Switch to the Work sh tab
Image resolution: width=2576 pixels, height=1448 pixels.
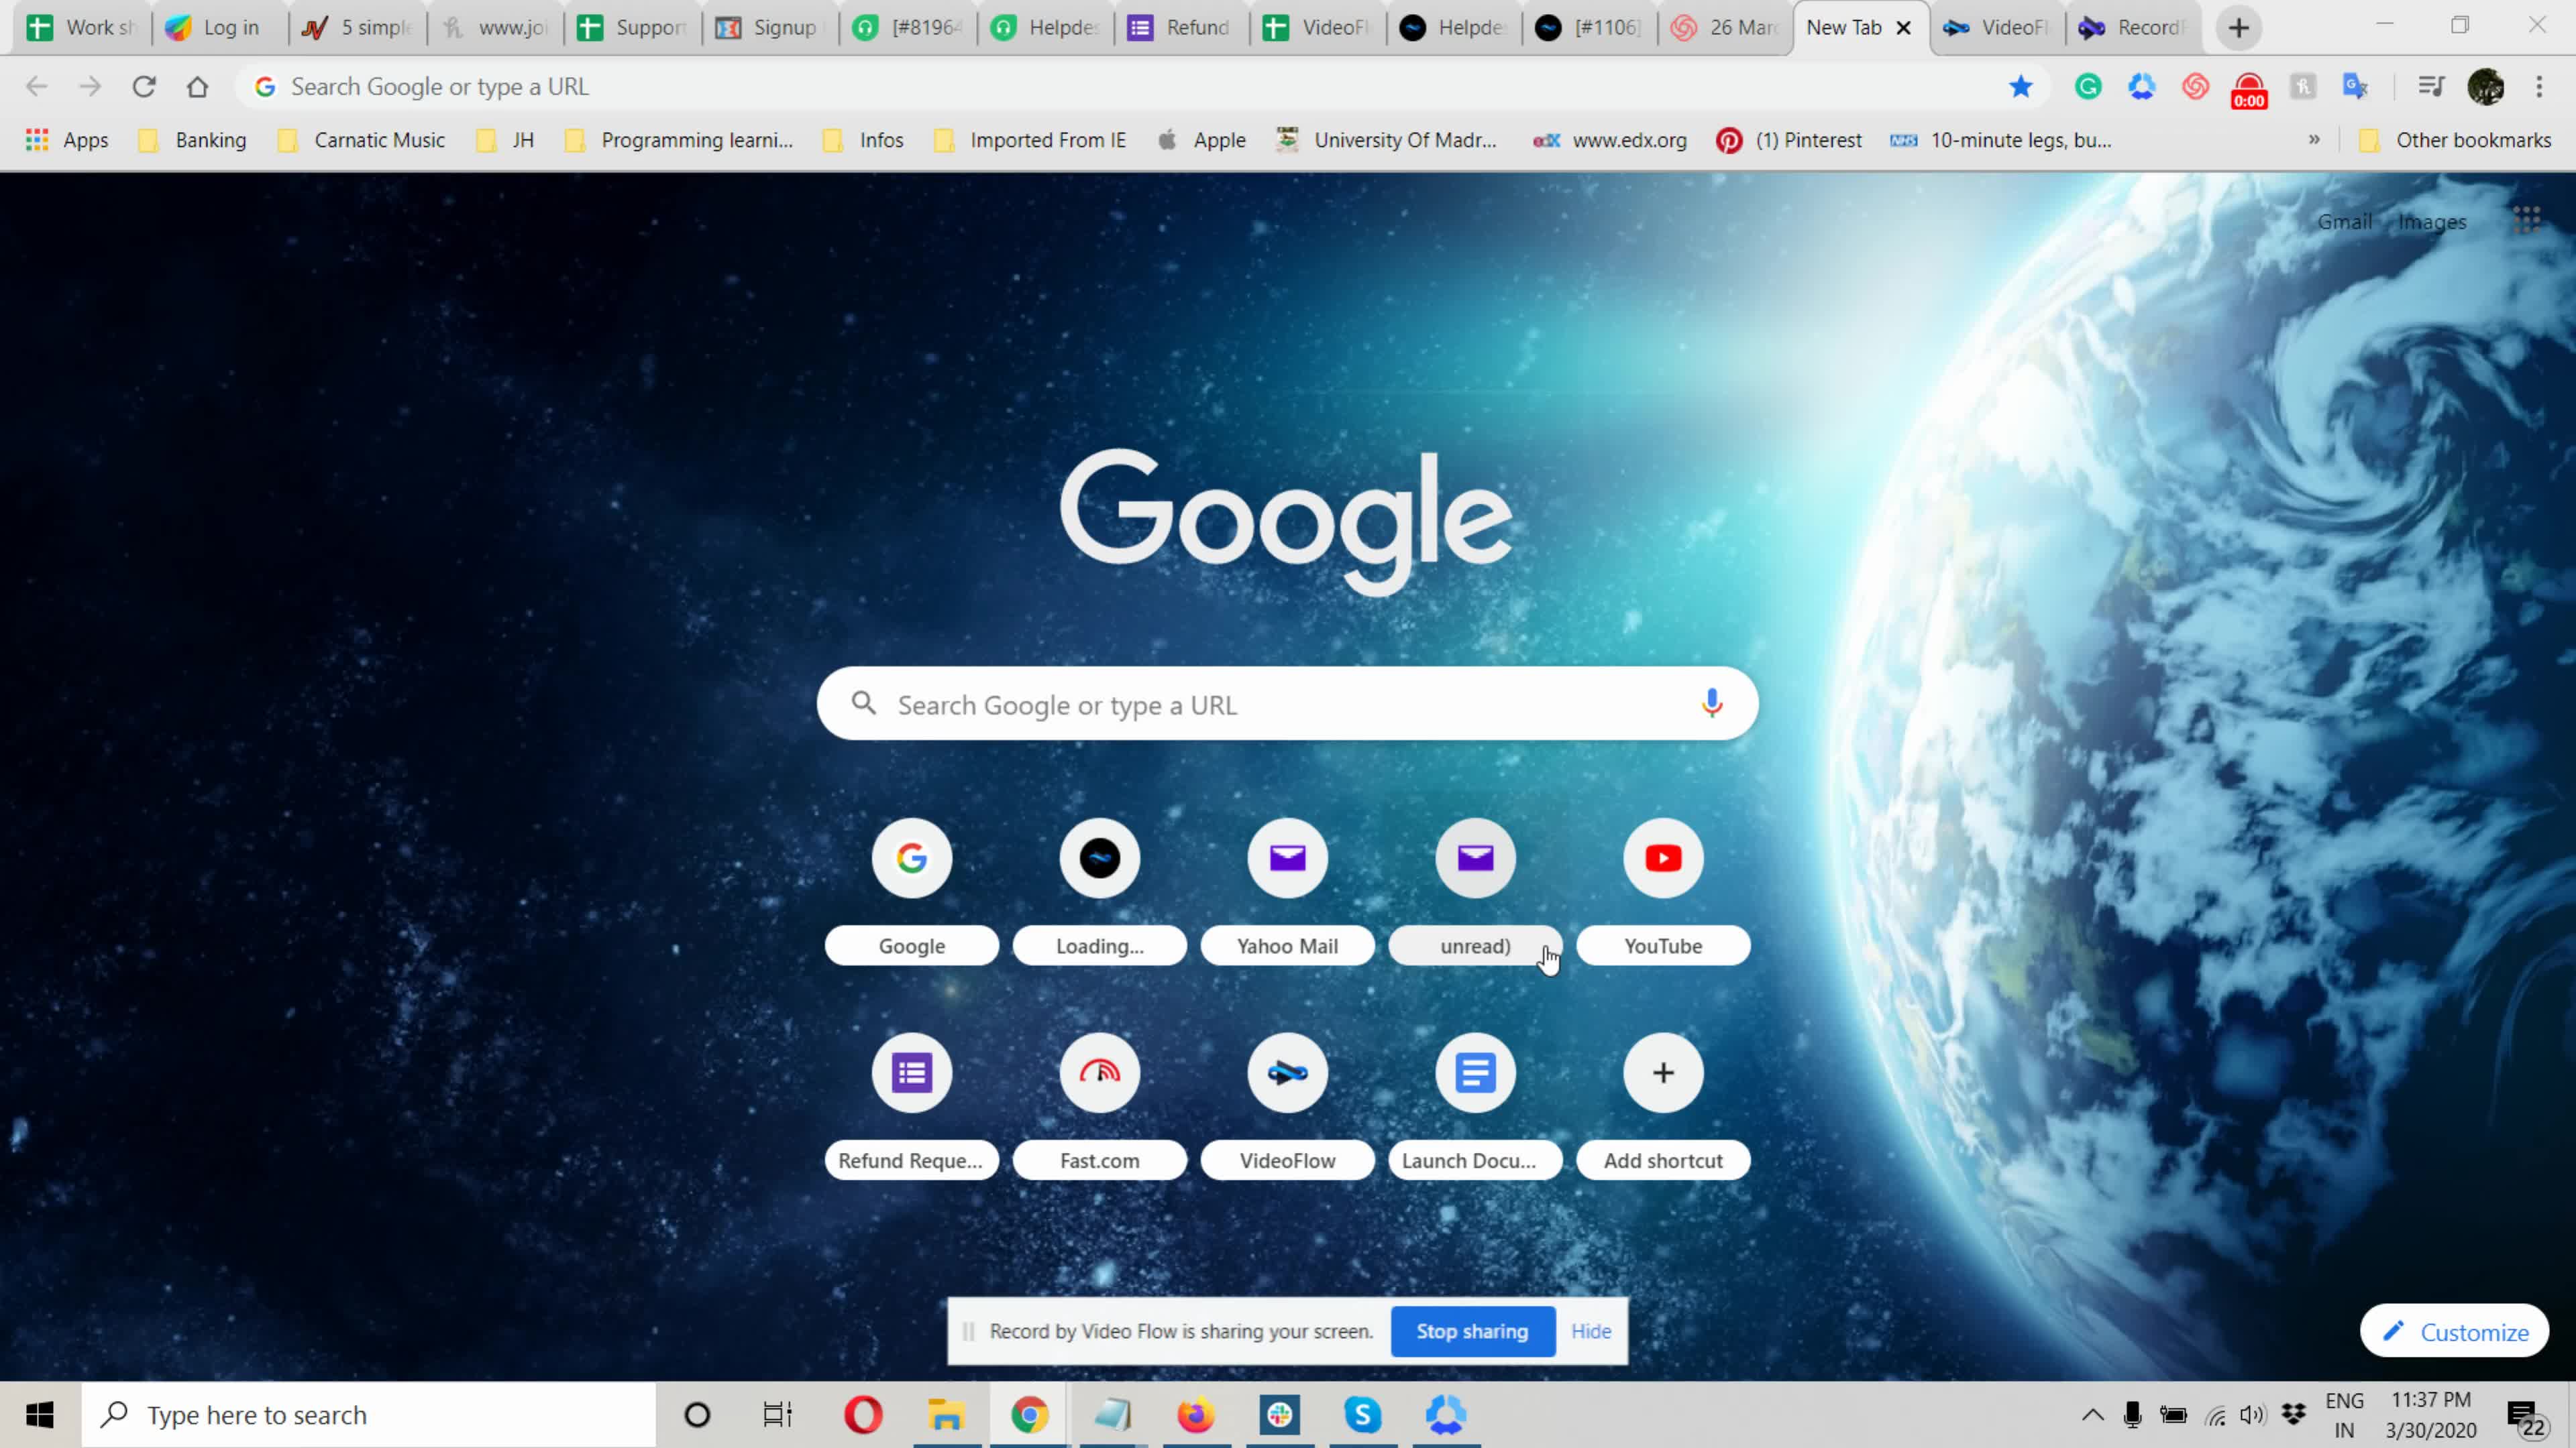click(82, 28)
